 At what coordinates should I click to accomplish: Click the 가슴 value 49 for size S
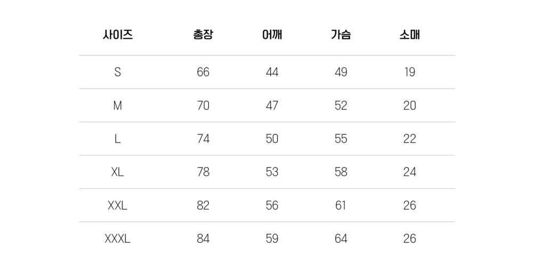[341, 72]
